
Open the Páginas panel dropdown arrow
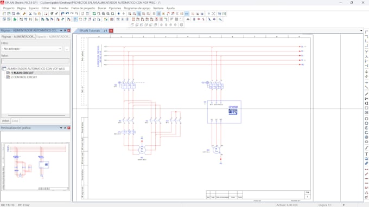coord(61,30)
